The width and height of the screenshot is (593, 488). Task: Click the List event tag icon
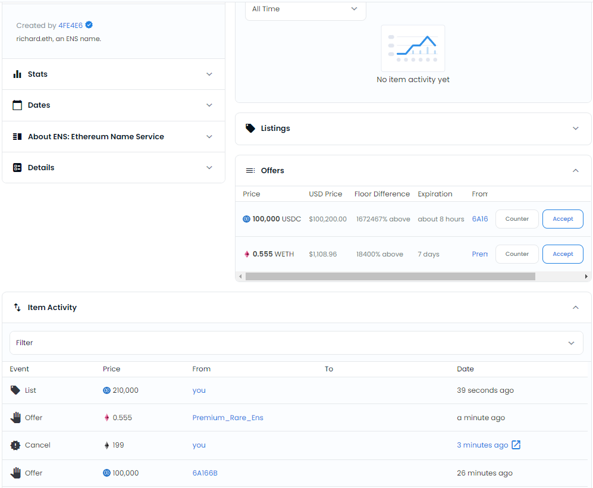click(15, 390)
